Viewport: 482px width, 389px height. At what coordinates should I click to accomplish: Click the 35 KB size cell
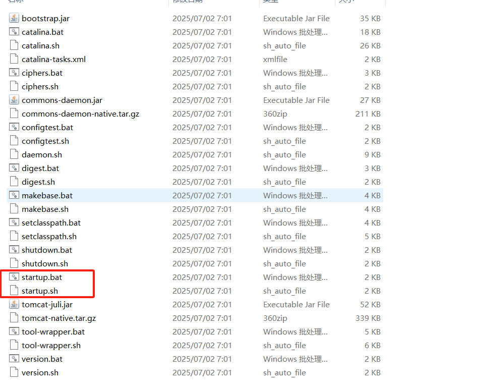point(370,19)
